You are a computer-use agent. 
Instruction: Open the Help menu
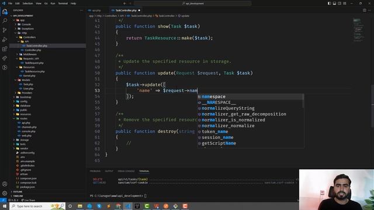pyautogui.click(x=73, y=3)
